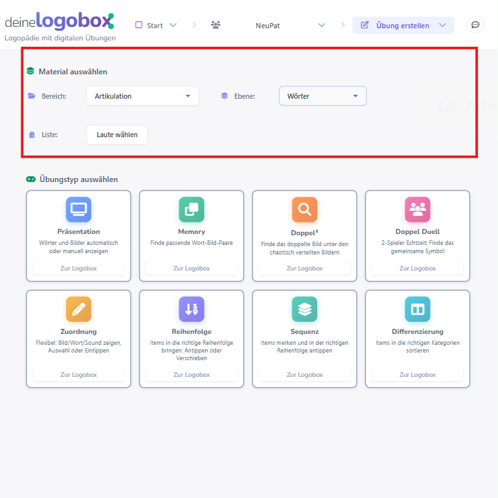Click the Präsentation card title
This screenshot has width=498, height=498.
click(x=78, y=231)
